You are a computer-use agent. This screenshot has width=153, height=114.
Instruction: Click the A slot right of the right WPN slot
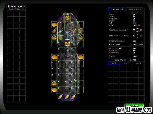click(x=81, y=25)
